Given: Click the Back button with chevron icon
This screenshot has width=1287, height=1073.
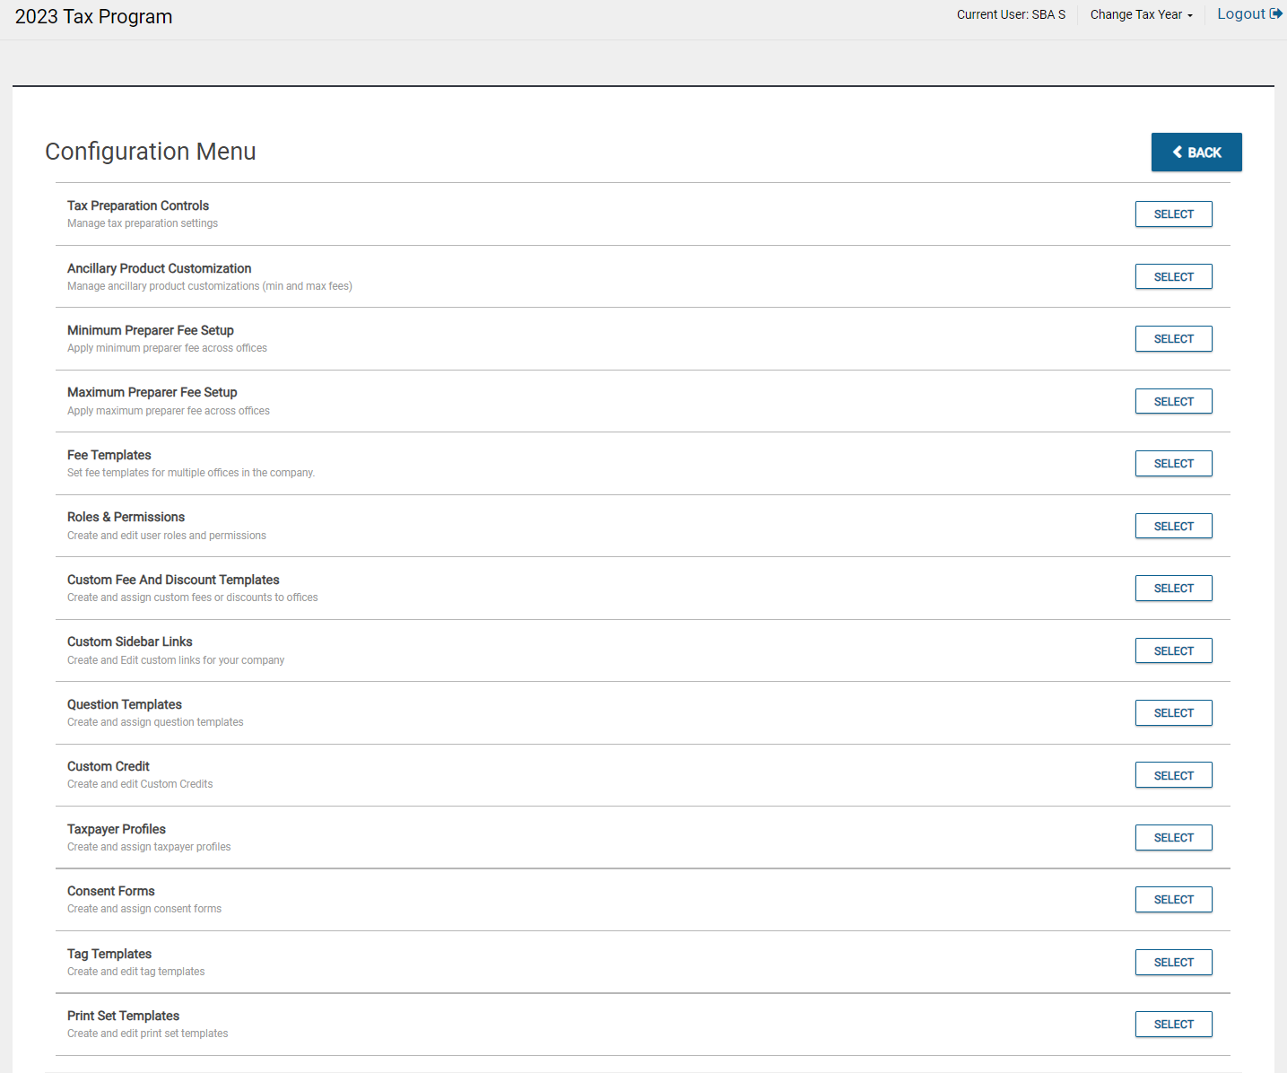Looking at the screenshot, I should pos(1196,153).
